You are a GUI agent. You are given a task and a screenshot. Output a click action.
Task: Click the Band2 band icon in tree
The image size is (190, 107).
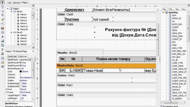click(15, 32)
